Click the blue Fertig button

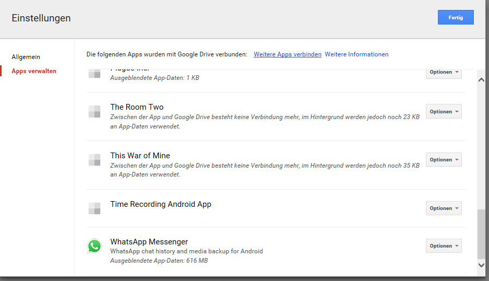[x=456, y=17]
